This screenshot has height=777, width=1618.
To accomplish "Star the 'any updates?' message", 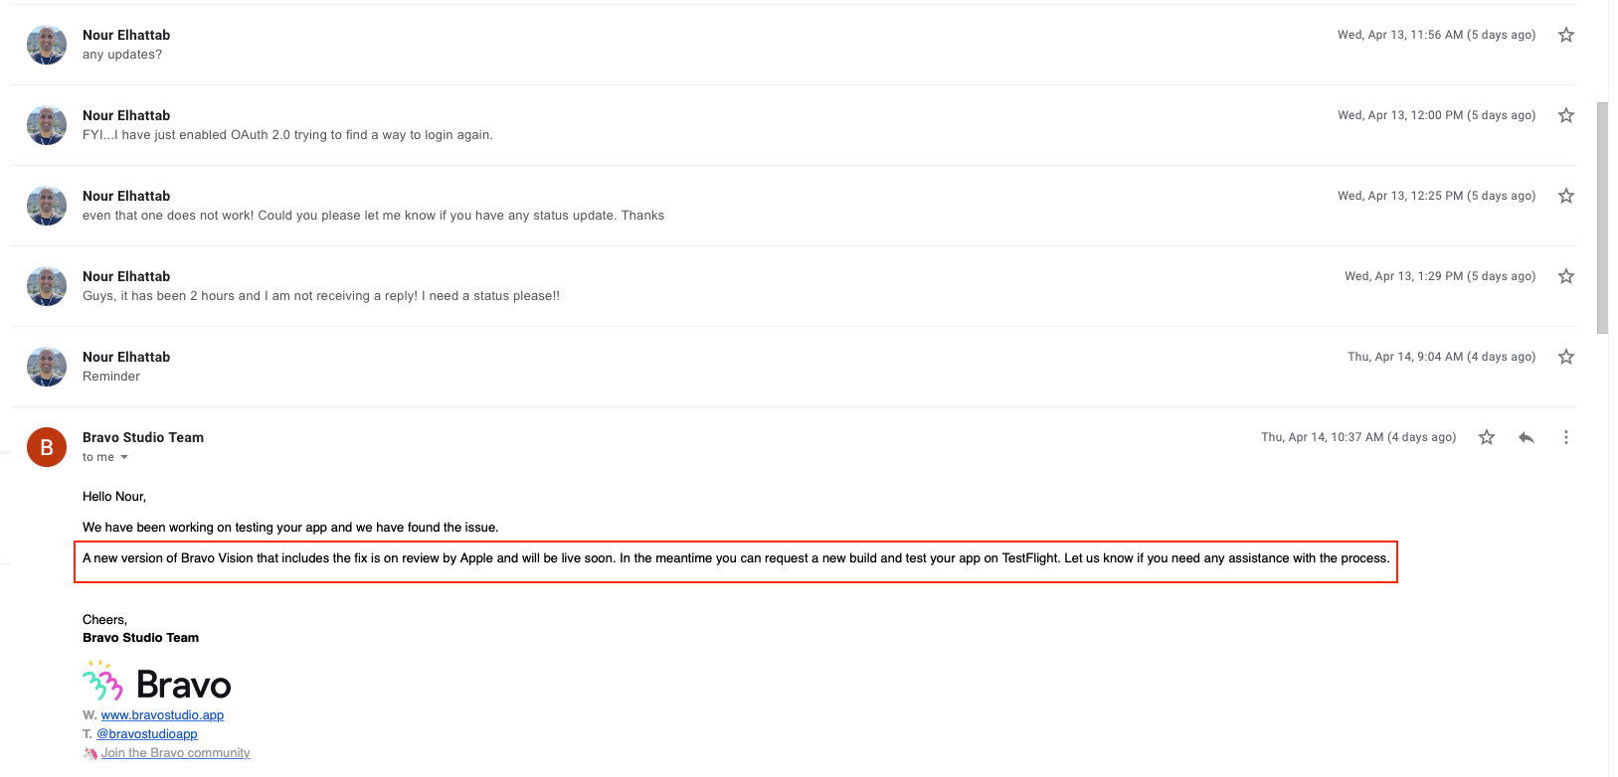I will tap(1566, 35).
